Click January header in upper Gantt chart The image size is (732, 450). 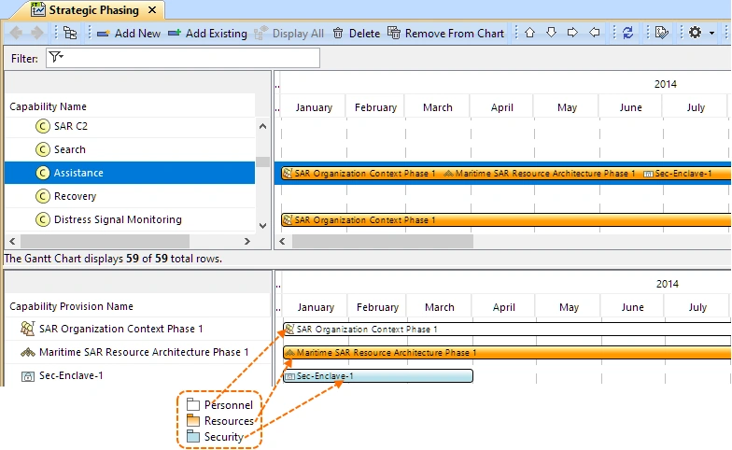point(314,107)
